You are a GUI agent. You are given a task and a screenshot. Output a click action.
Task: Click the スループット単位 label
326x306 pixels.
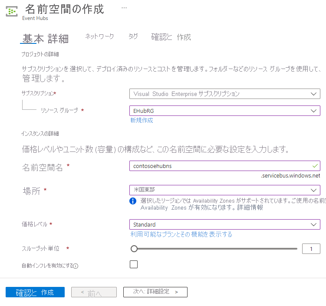pos(41,248)
